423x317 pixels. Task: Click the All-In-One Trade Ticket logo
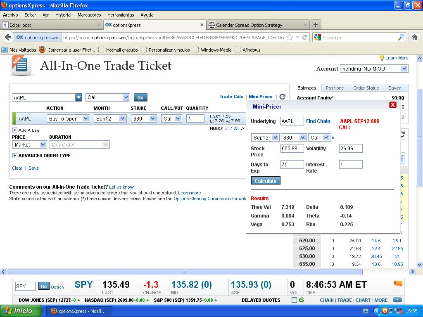click(21, 66)
